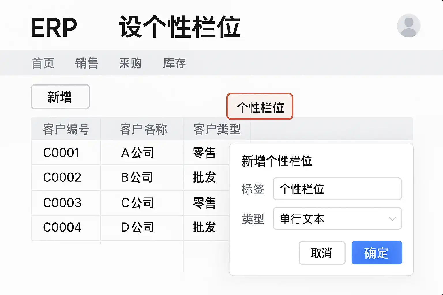Sort by the 客户名称 column header
This screenshot has width=443, height=295.
point(143,129)
